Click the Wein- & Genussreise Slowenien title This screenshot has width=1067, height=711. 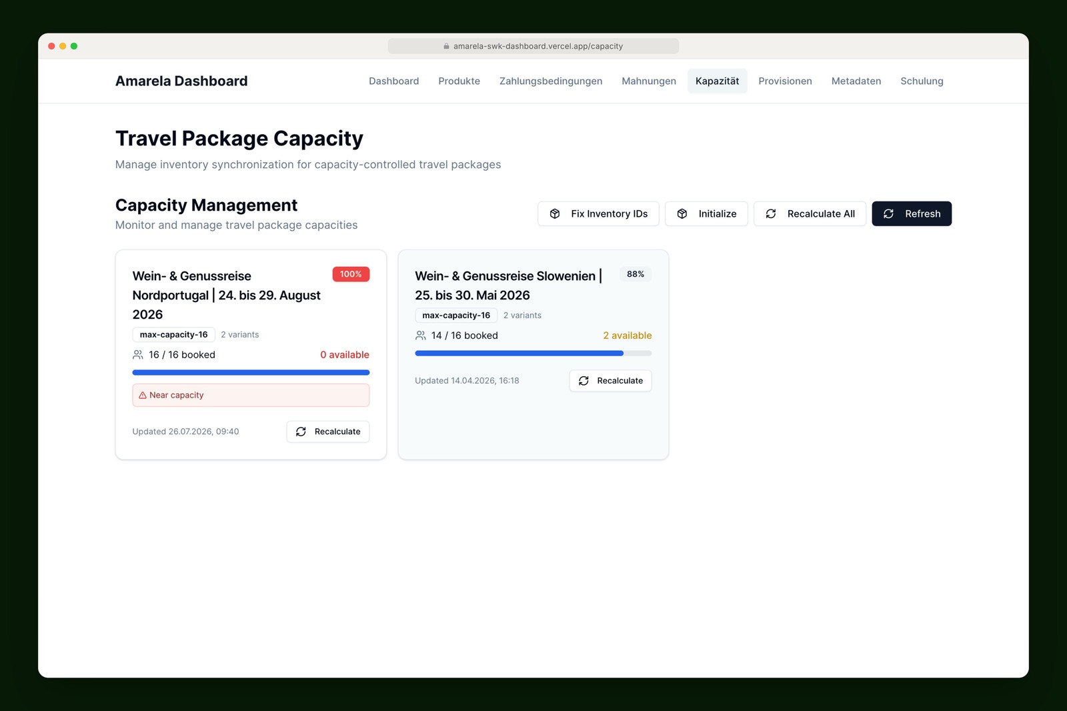click(508, 285)
